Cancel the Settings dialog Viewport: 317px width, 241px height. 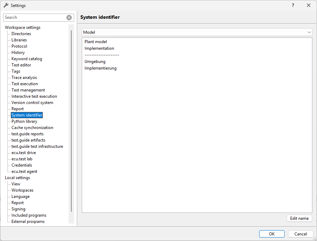click(x=300, y=234)
